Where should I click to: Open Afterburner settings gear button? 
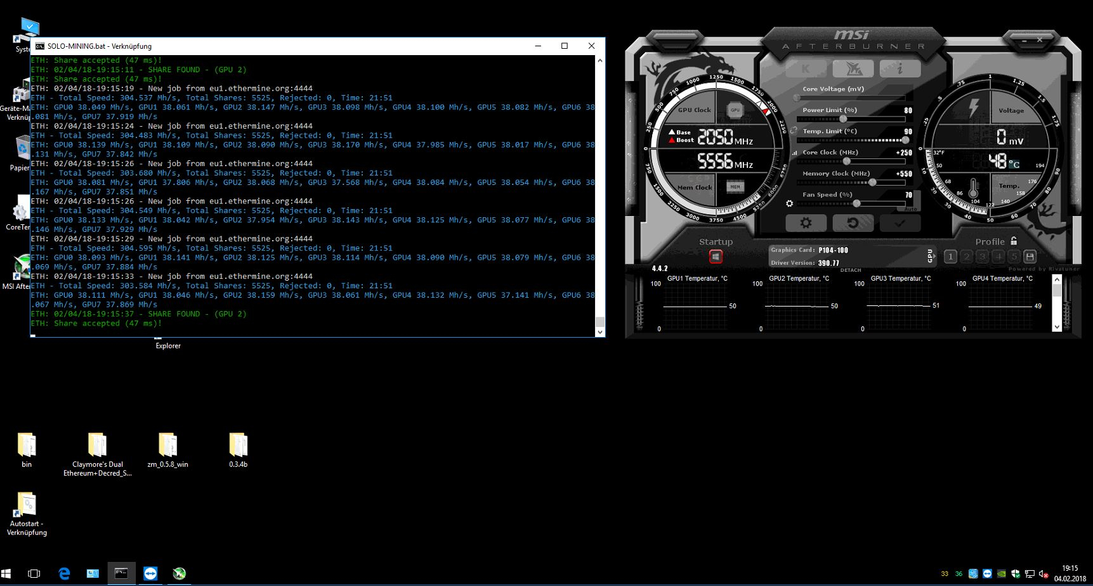(x=806, y=223)
